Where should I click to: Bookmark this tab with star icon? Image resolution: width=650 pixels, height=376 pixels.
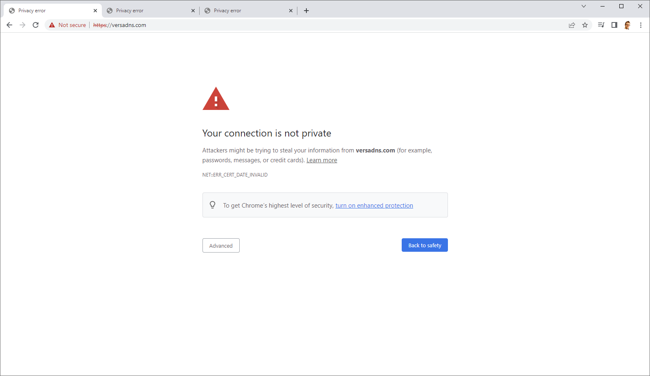tap(585, 25)
